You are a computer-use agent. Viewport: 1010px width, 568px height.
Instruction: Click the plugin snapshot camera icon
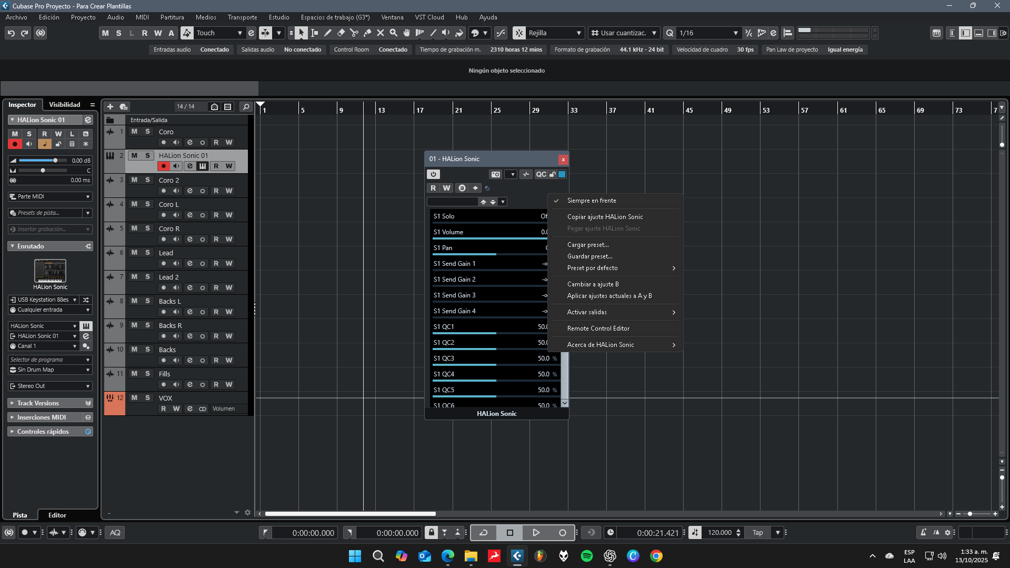[495, 174]
